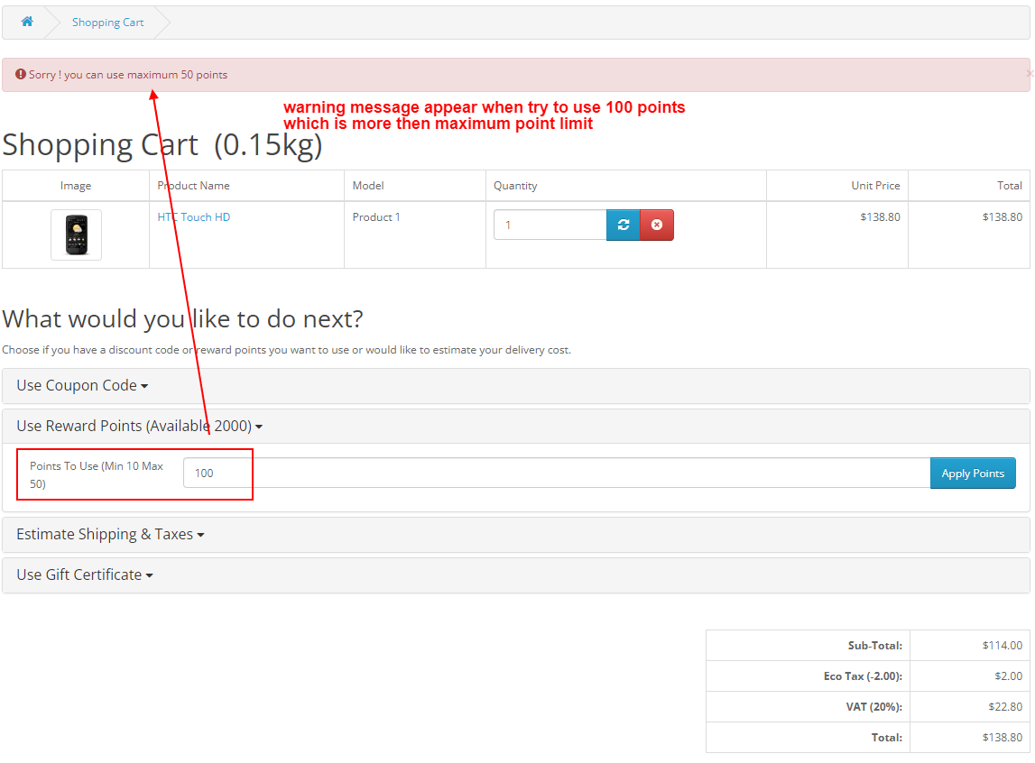1035x763 pixels.
Task: Click the Points To Use input field
Action: tap(556, 473)
